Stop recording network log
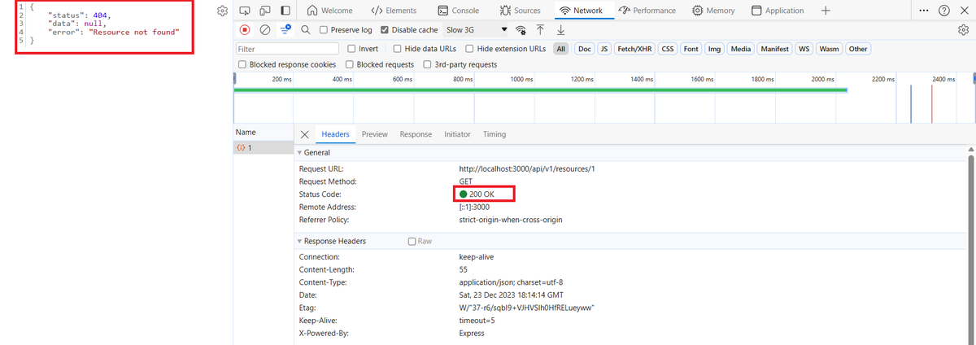Screen dimensions: 976x345 click(245, 29)
